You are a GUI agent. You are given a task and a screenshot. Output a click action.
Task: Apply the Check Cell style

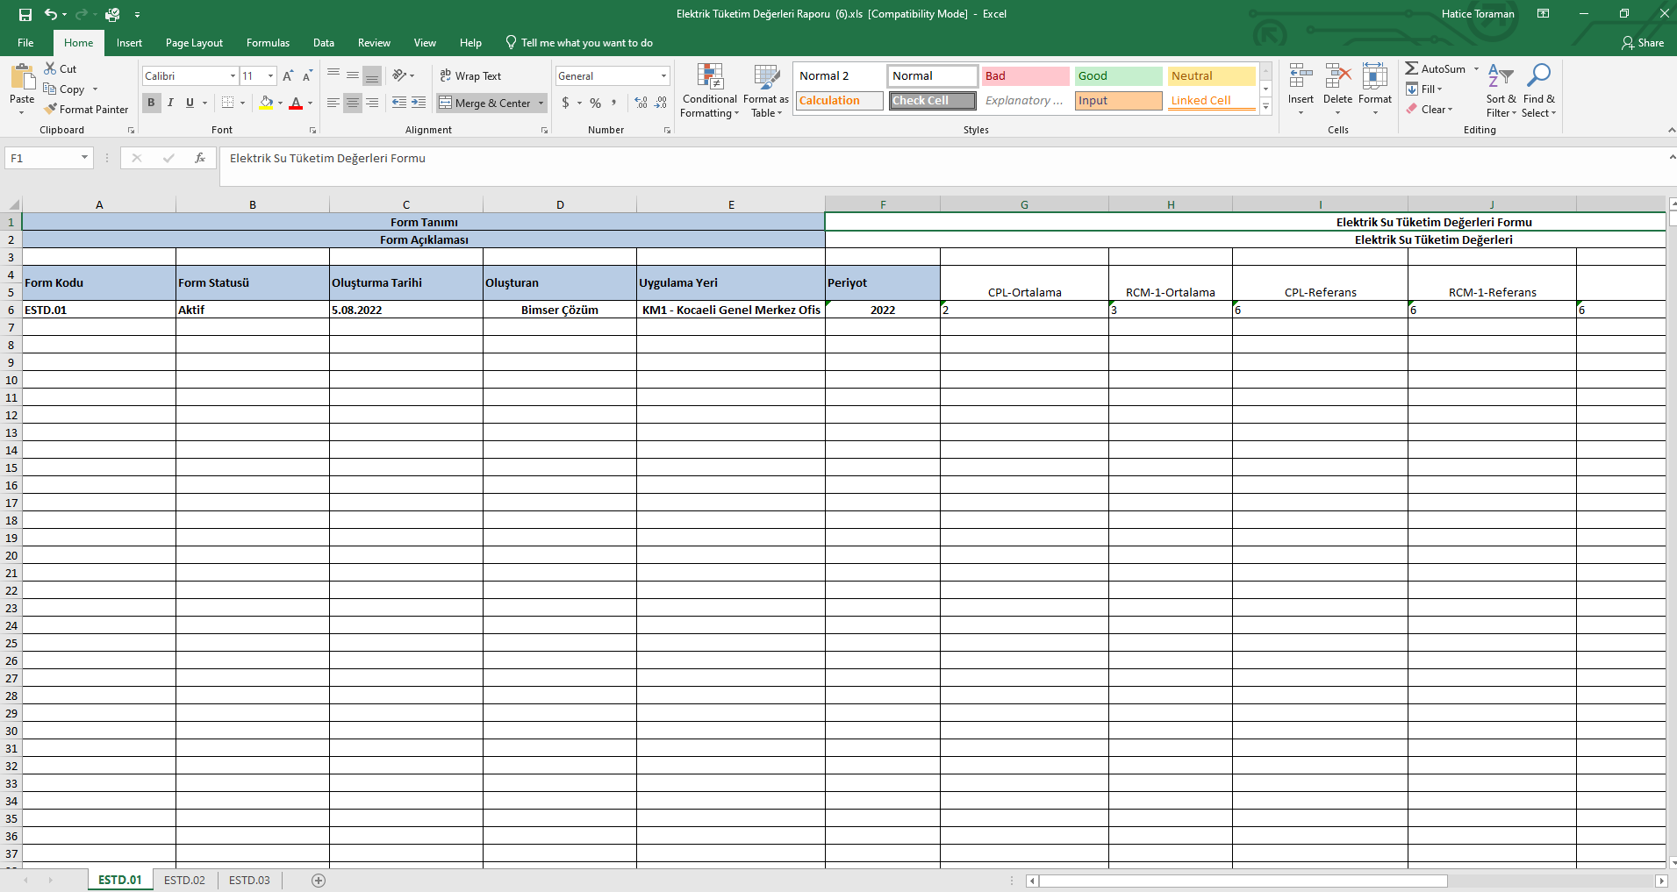pyautogui.click(x=932, y=101)
